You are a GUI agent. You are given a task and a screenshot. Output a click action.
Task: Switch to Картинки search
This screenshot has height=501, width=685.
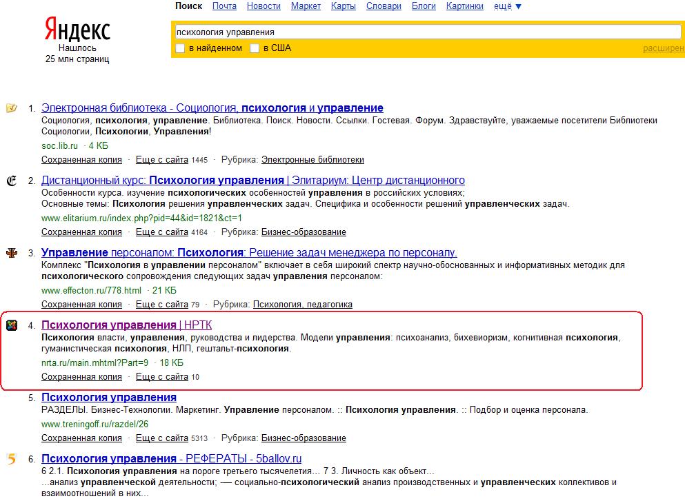coord(465,6)
